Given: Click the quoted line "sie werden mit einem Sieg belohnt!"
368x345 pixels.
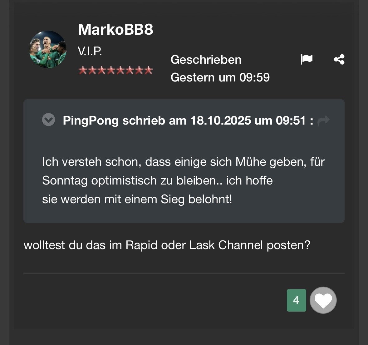Looking at the screenshot, I should (137, 199).
